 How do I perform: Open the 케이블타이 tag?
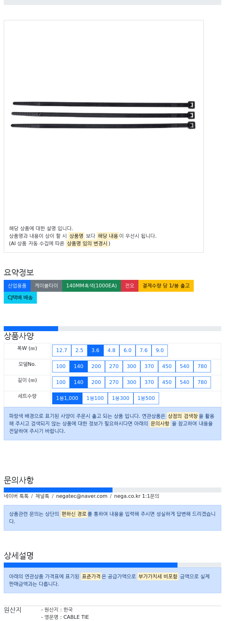tap(46, 286)
